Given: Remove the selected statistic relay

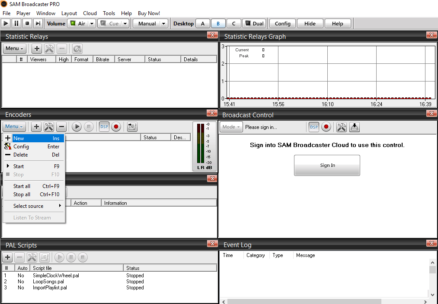Looking at the screenshot, I should pyautogui.click(x=62, y=48).
